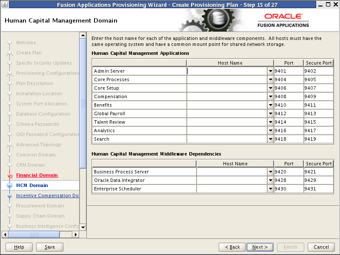Click Host Name header in Applications table
The height and width of the screenshot is (255, 340).
230,63
